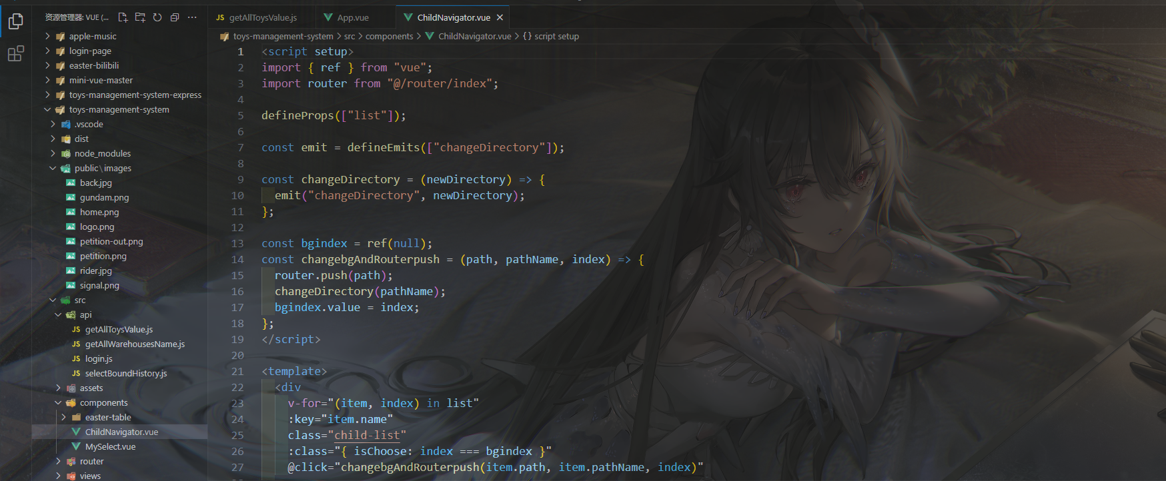This screenshot has width=1166, height=481.
Task: Expand the login-page folder chevron
Action: click(47, 51)
